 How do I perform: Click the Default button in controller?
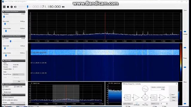[174, 97]
